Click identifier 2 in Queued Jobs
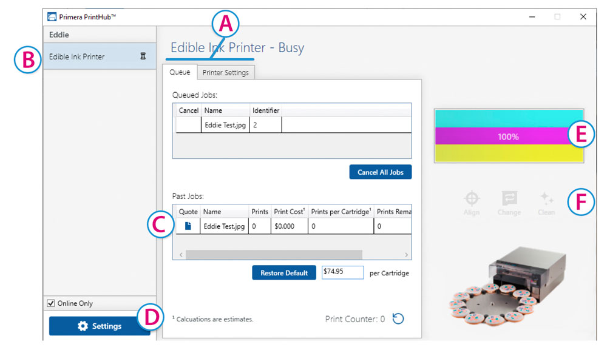 (266, 125)
